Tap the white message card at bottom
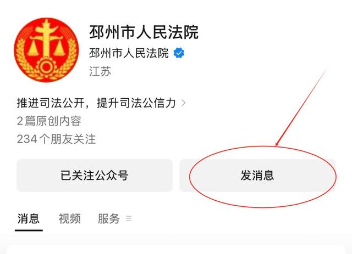352x254 pixels. [176, 249]
